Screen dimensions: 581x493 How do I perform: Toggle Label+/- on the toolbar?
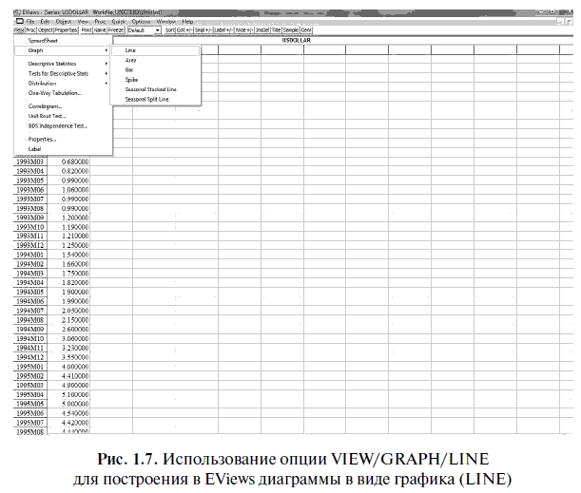pos(224,30)
